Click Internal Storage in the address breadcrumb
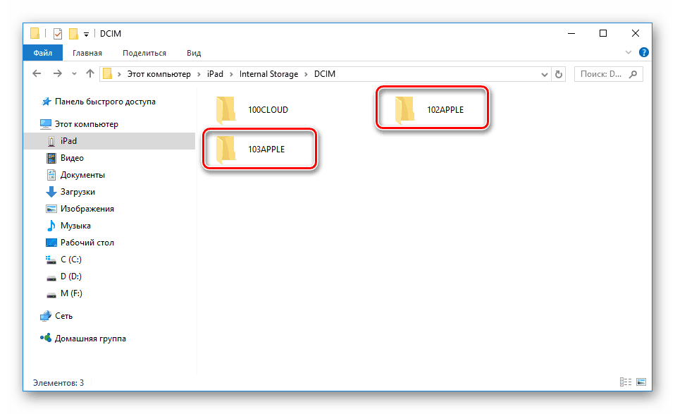 [x=268, y=74]
